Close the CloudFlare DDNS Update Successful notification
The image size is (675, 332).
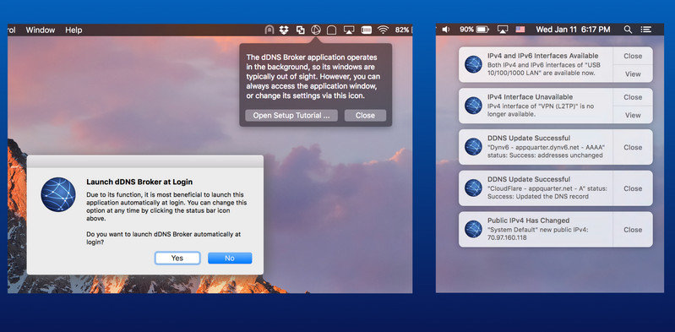click(x=633, y=188)
